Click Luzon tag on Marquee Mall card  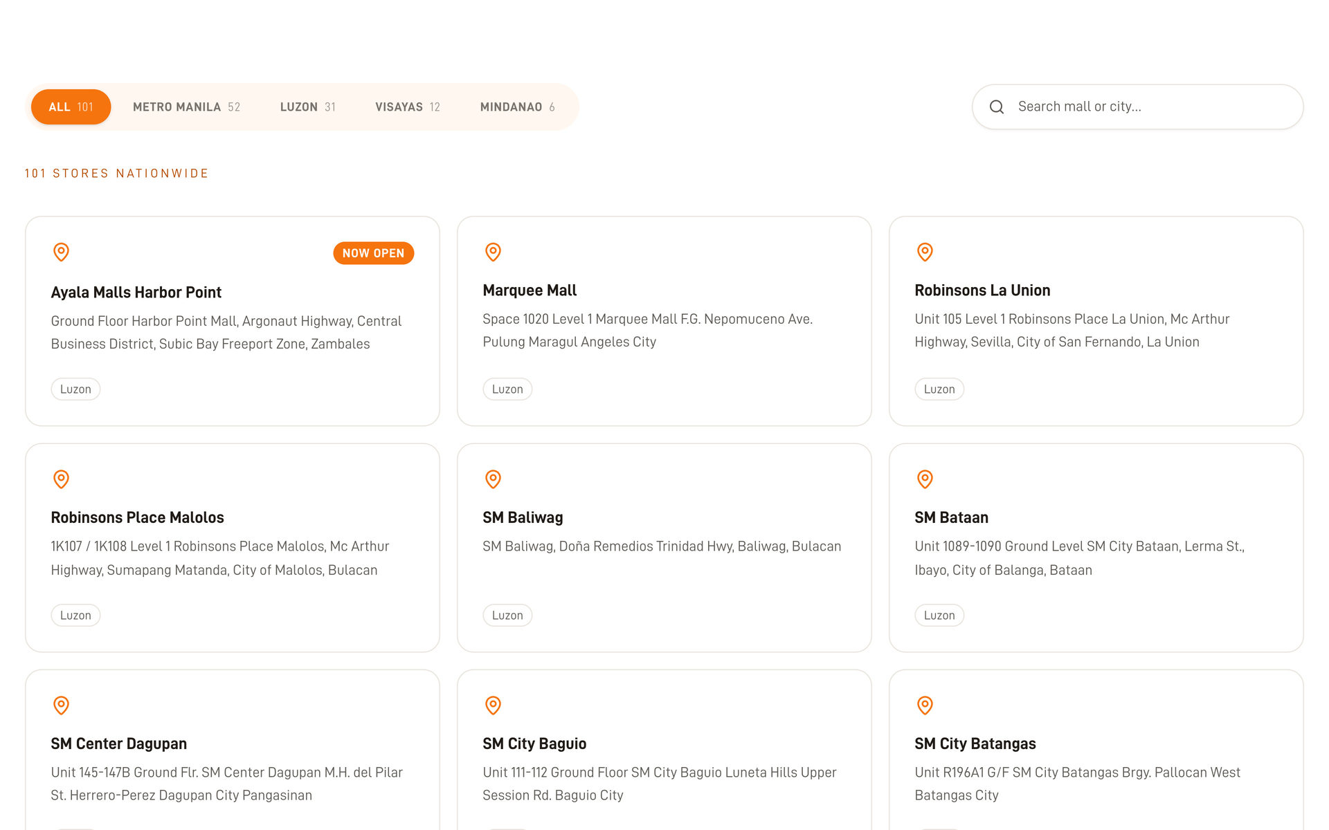click(507, 389)
